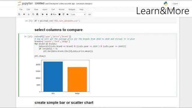The height and width of the screenshot is (108, 192).
Task: Open the Cell menu
Action: [53, 9]
